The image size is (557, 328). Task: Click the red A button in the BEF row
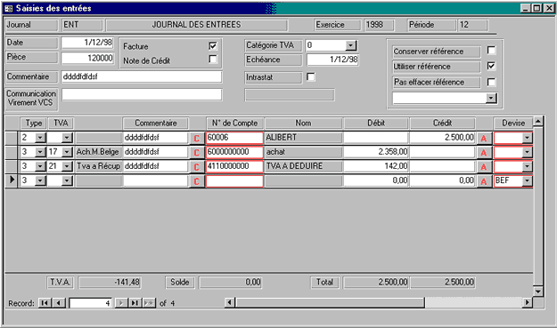click(x=483, y=181)
